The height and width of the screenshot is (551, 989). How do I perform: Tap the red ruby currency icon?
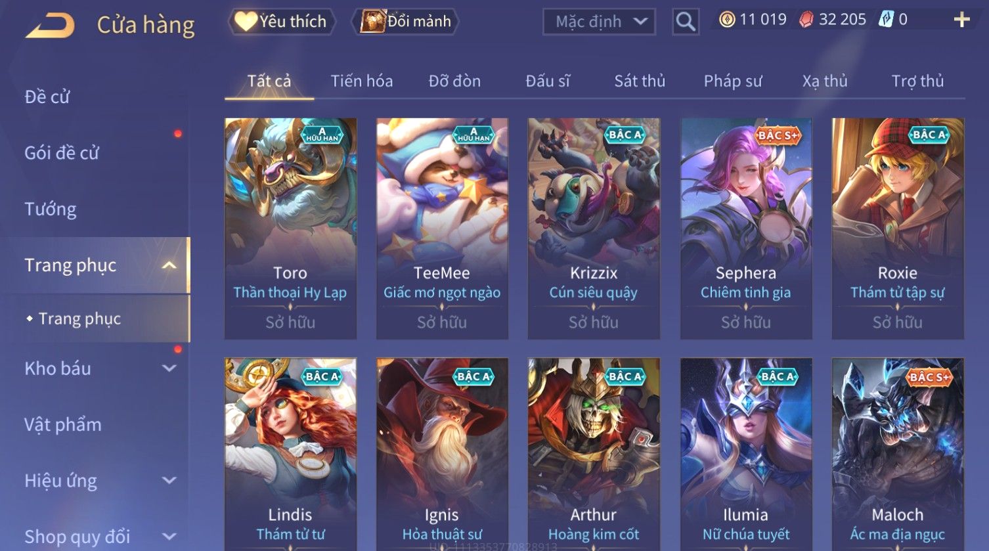806,20
